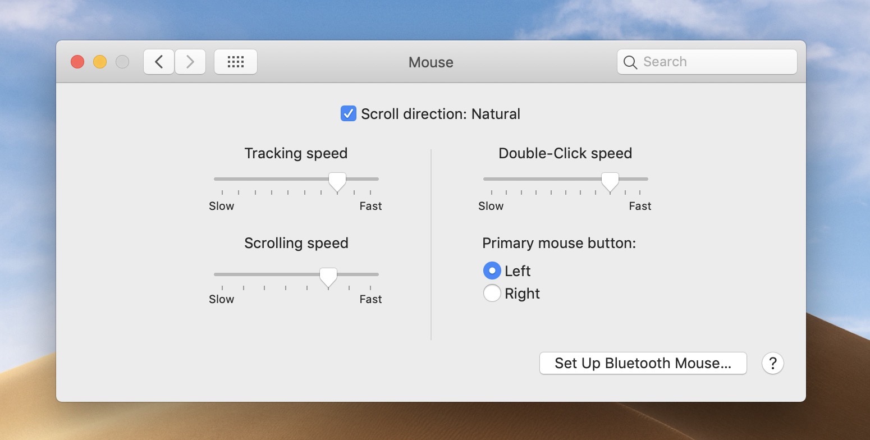Set Double-Click speed to the fastest tick
Image resolution: width=870 pixels, height=440 pixels.
[640, 179]
